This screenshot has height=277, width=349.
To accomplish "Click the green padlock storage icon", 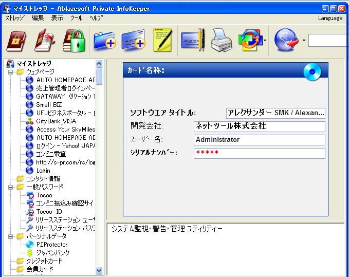I will tap(74, 41).
